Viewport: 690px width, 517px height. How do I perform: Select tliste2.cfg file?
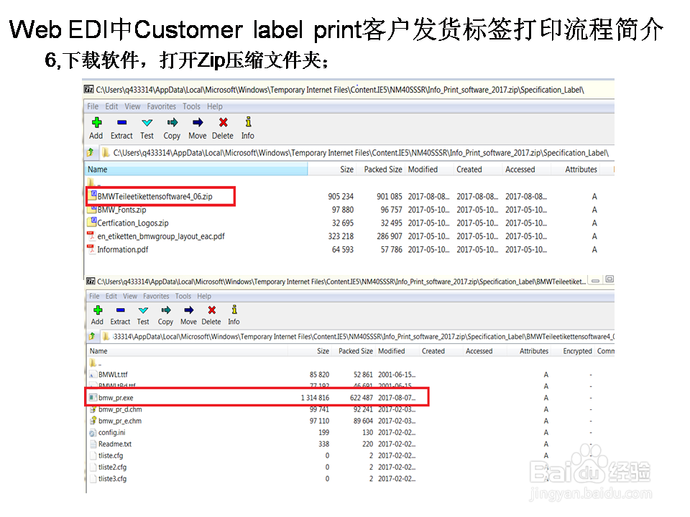pyautogui.click(x=113, y=467)
